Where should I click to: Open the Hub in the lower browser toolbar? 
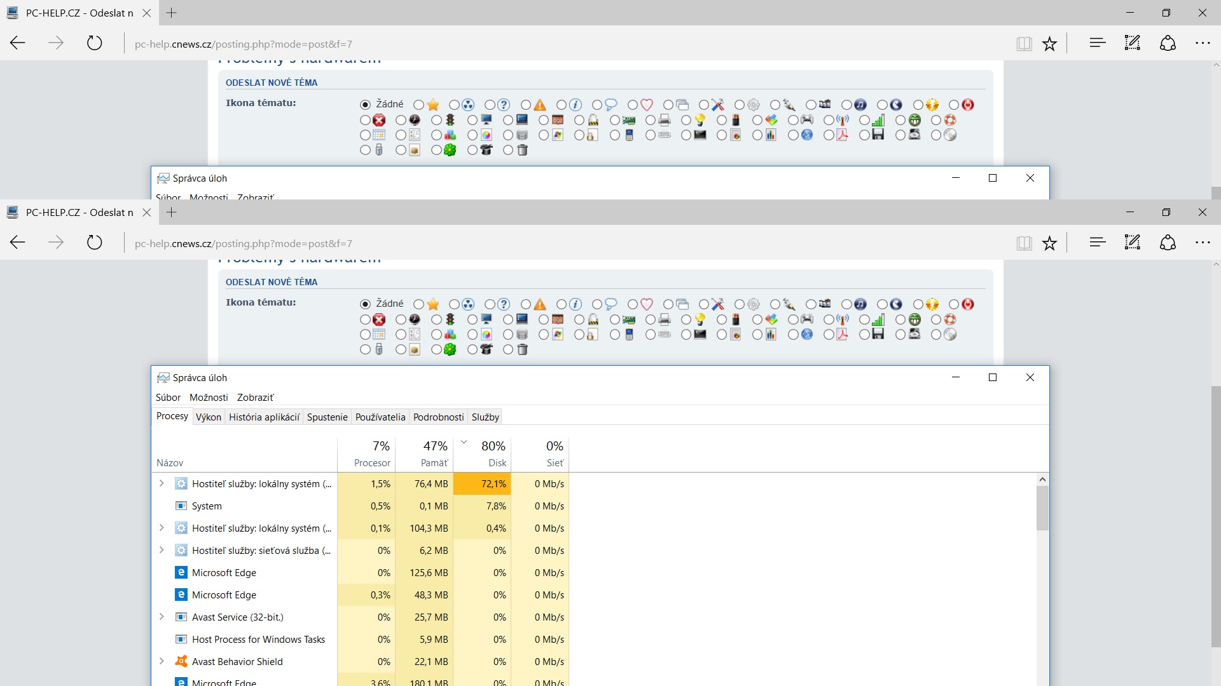[x=1097, y=242]
